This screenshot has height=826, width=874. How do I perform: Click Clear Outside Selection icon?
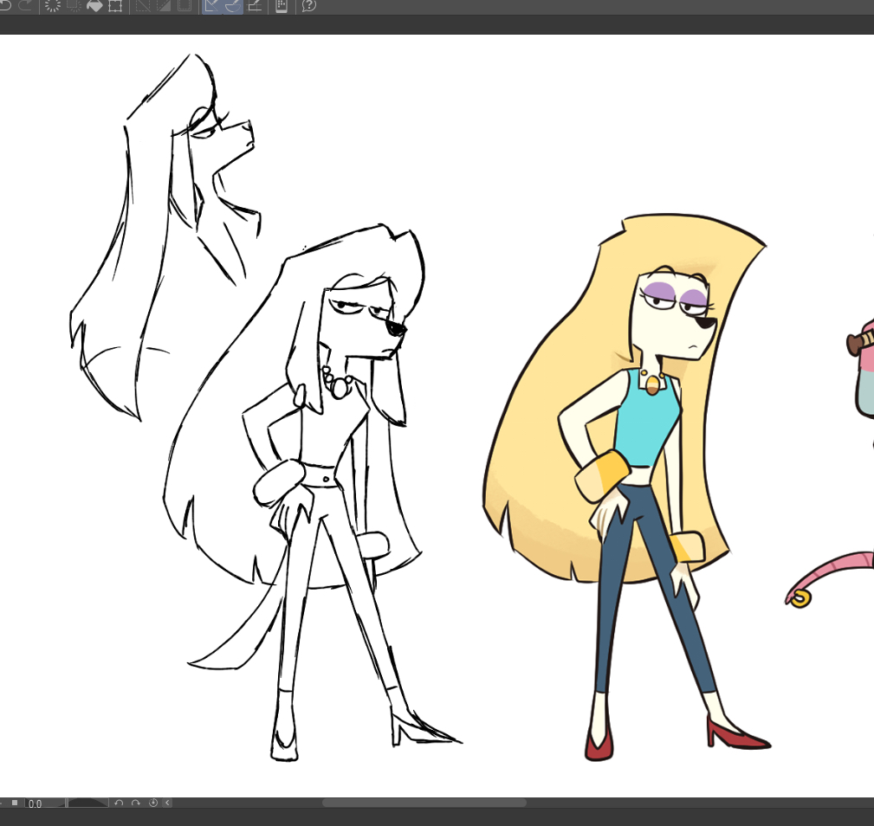(x=74, y=5)
